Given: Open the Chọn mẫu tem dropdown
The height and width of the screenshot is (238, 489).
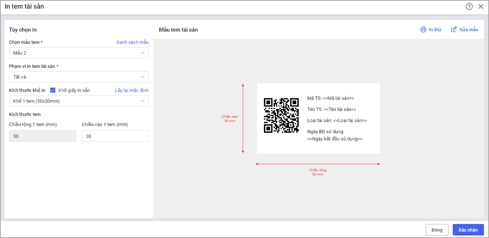Looking at the screenshot, I should point(79,53).
